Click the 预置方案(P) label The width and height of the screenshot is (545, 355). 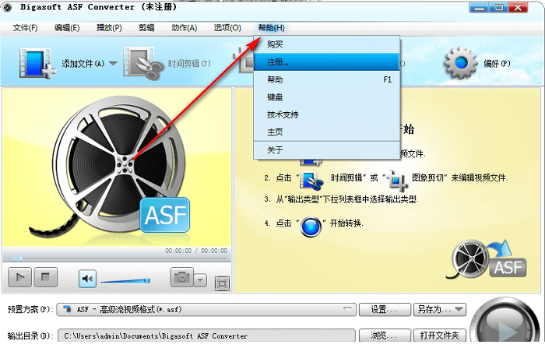[30, 309]
